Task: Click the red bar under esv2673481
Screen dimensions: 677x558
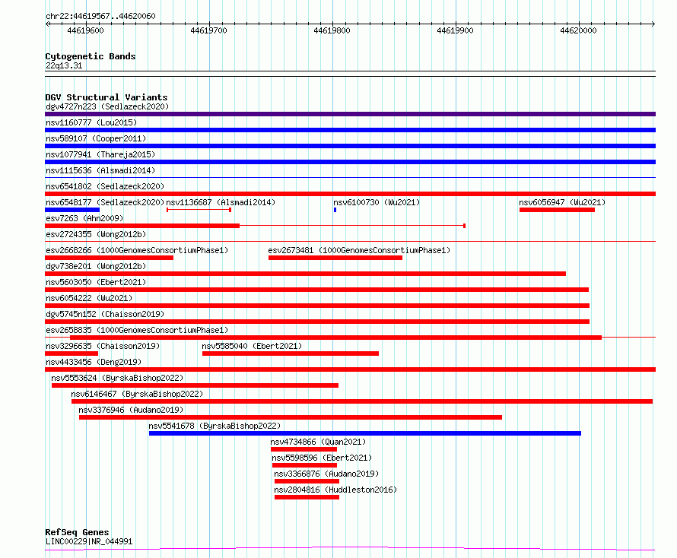Action: pyautogui.click(x=335, y=258)
